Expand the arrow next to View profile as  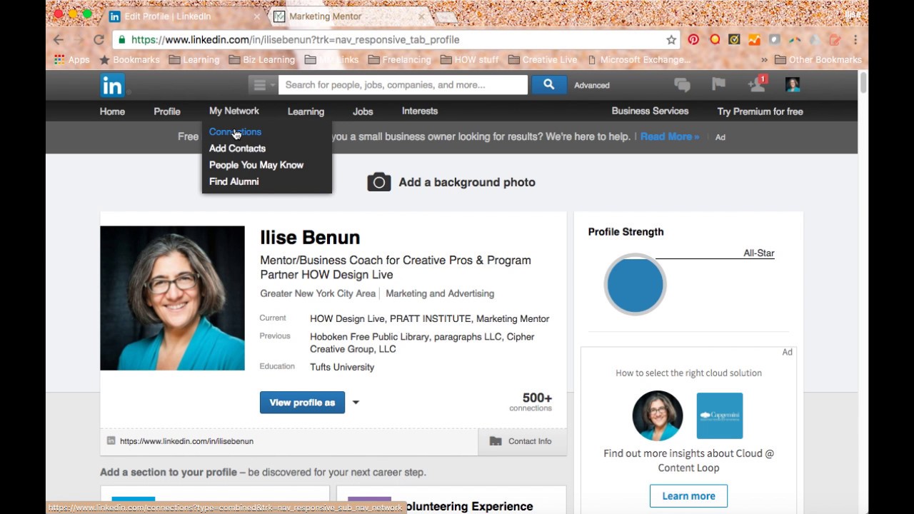356,403
